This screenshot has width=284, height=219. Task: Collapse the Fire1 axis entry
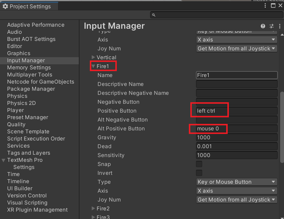click(93, 66)
